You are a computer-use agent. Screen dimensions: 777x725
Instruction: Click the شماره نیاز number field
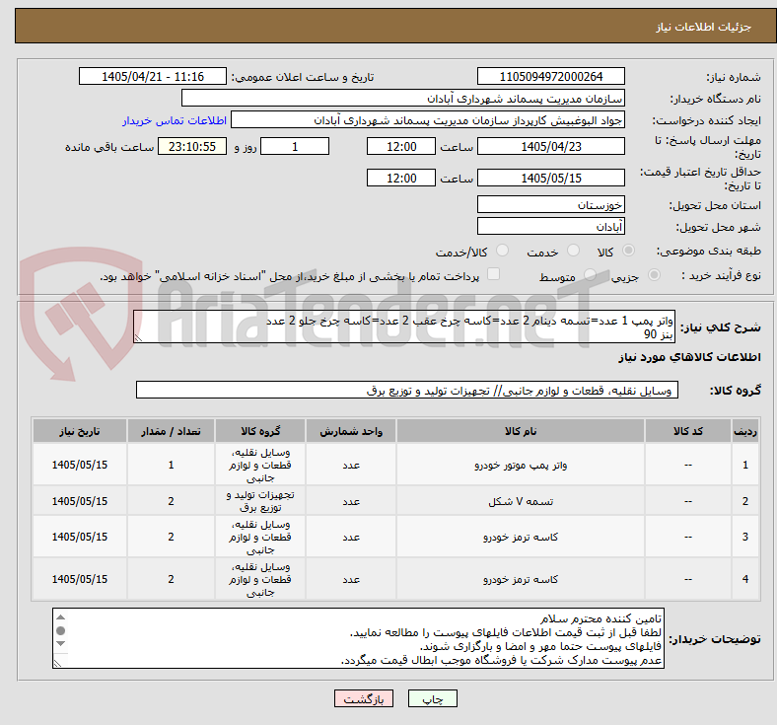550,76
